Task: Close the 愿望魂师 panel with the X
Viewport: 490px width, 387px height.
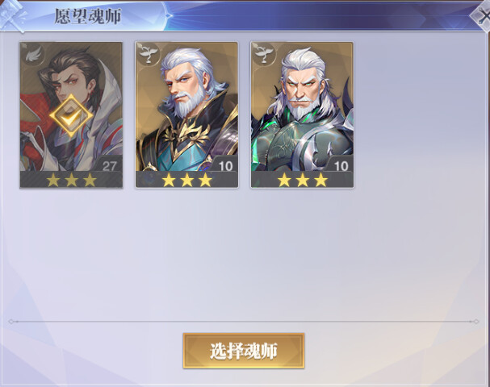Action: point(482,16)
